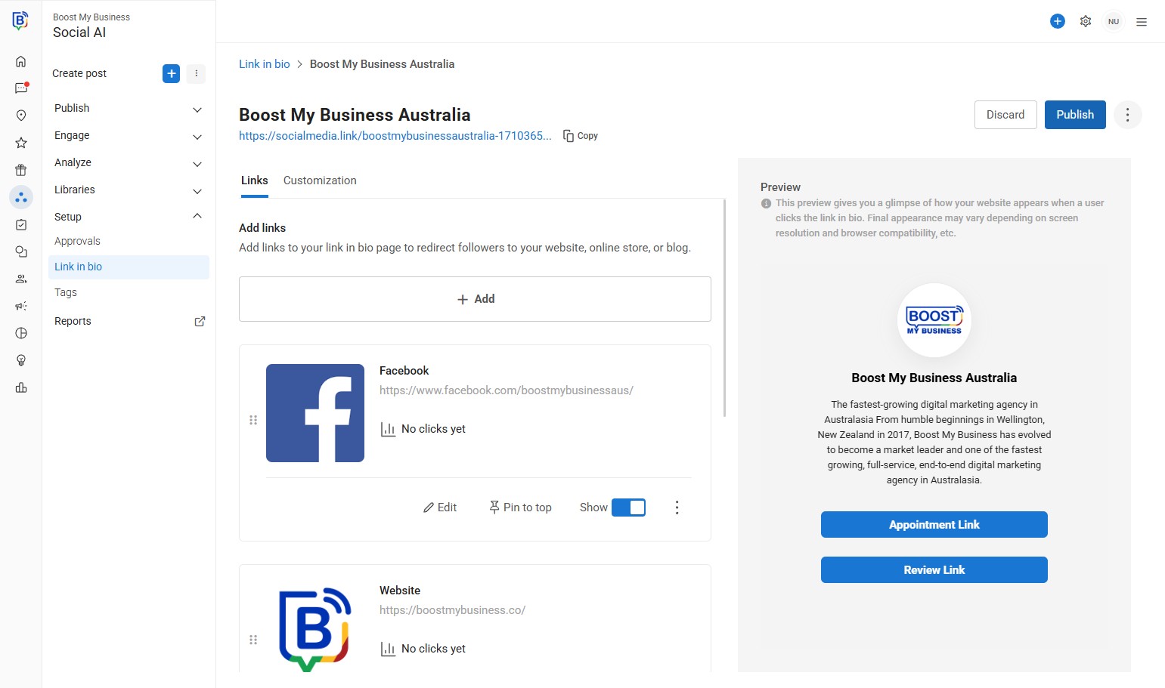Image resolution: width=1165 pixels, height=688 pixels.
Task: Copy the link in bio URL
Action: [x=581, y=136]
